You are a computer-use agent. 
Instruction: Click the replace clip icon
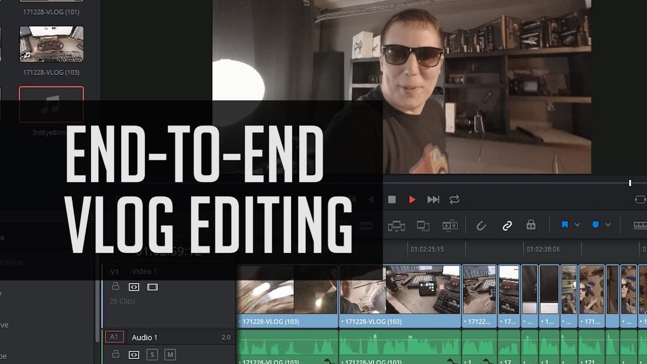(x=450, y=225)
